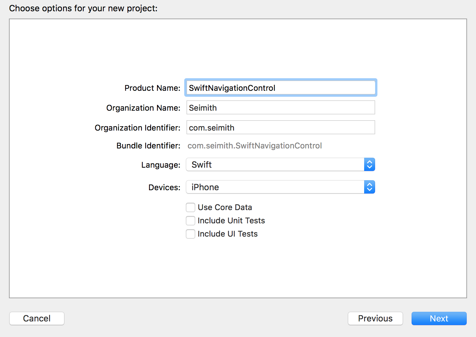Cancel the new project dialog
Image resolution: width=476 pixels, height=337 pixels.
(x=37, y=318)
